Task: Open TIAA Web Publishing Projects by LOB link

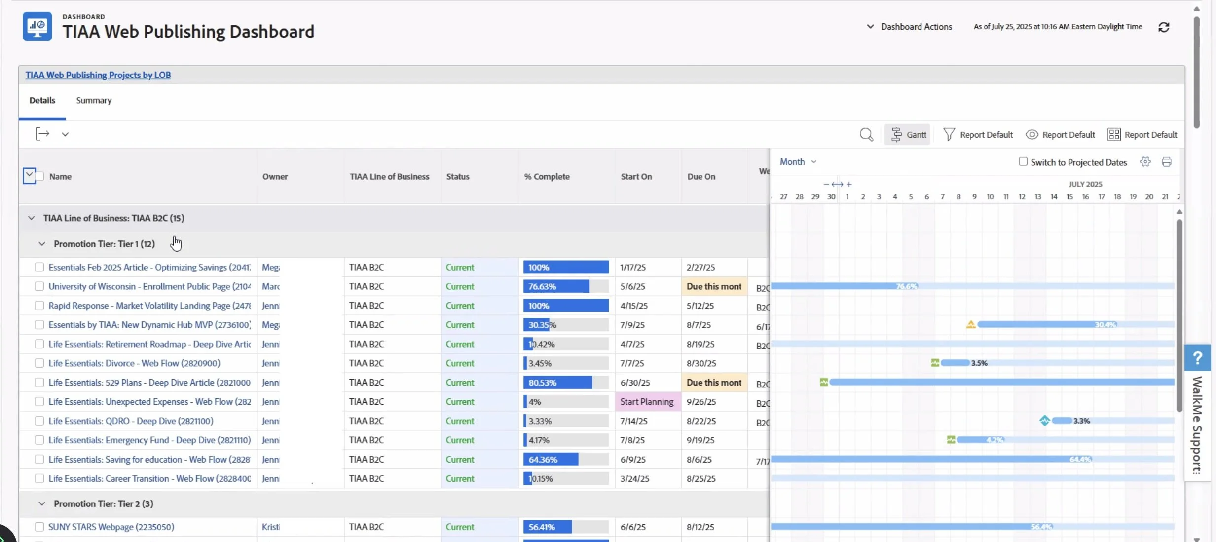Action: point(98,75)
